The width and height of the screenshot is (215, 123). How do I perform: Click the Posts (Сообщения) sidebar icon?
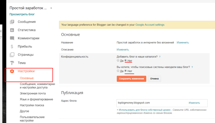pyautogui.click(x=12, y=22)
